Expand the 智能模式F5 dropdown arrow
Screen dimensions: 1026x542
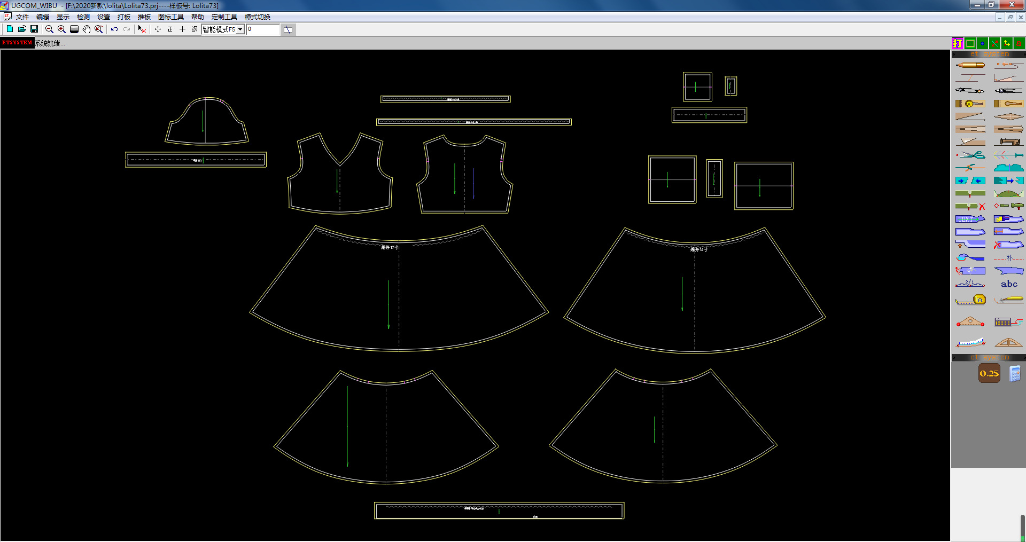tap(240, 29)
